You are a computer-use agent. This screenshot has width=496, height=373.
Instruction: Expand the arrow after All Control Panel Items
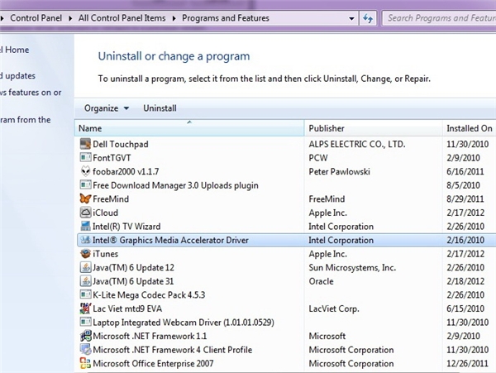(174, 18)
